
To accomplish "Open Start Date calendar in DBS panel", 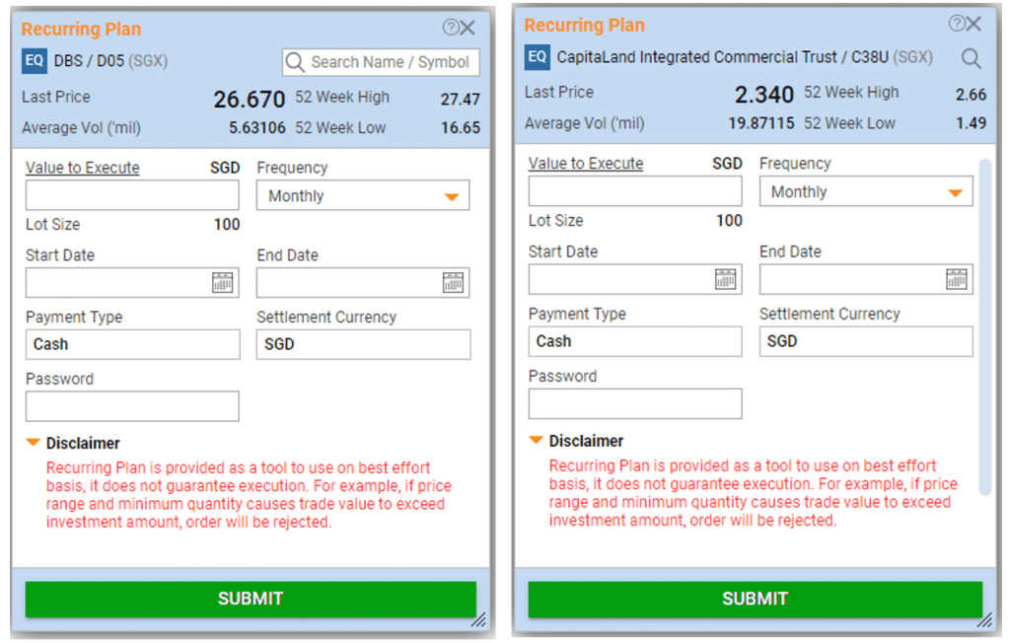I will [x=223, y=283].
